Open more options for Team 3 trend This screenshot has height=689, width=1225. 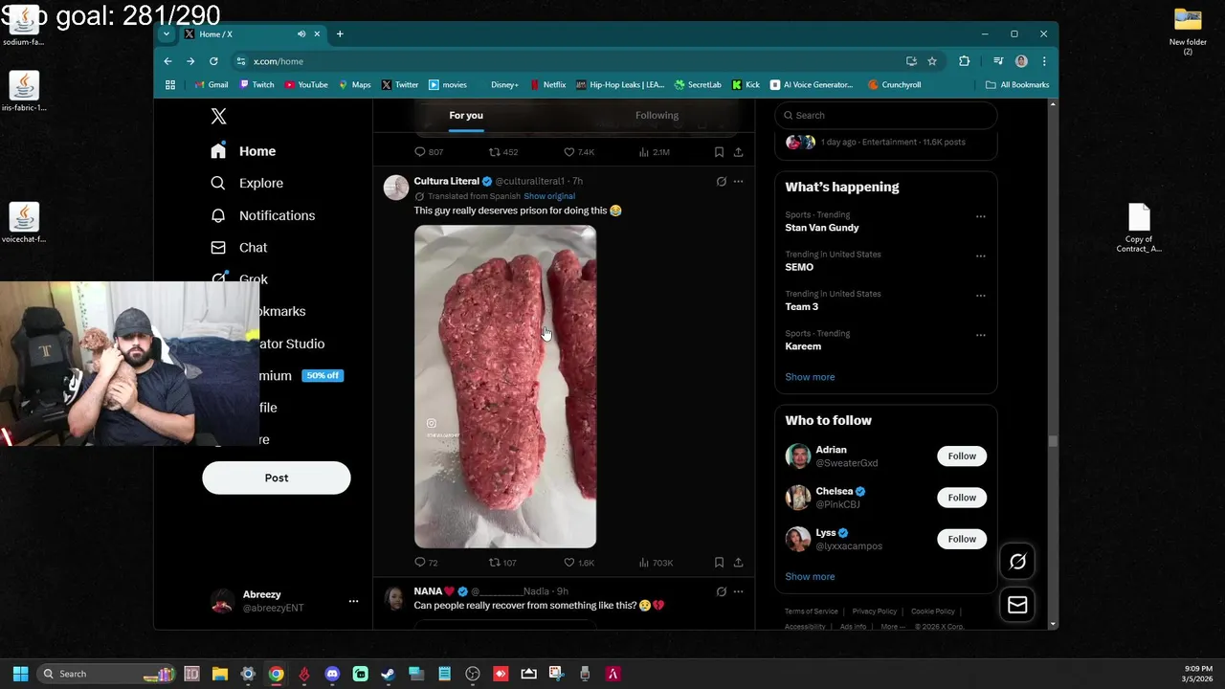click(980, 296)
